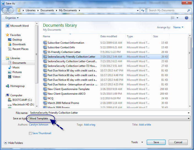Open the Save as type dropdown
Image resolution: width=194 pixels, height=150 pixels.
[110, 119]
